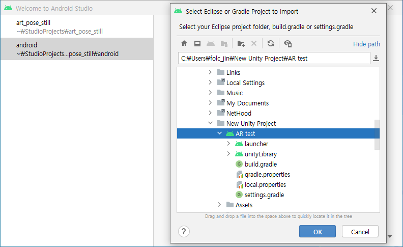Click the shortcut folder icon beside NetHood
This screenshot has width=403, height=247.
coord(221,113)
